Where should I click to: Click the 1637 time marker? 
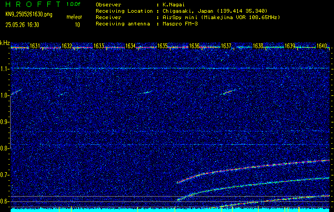pos(226,46)
